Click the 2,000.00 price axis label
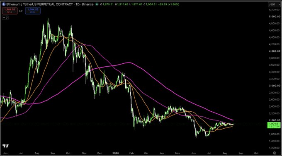282x156 pixels. coord(275,120)
